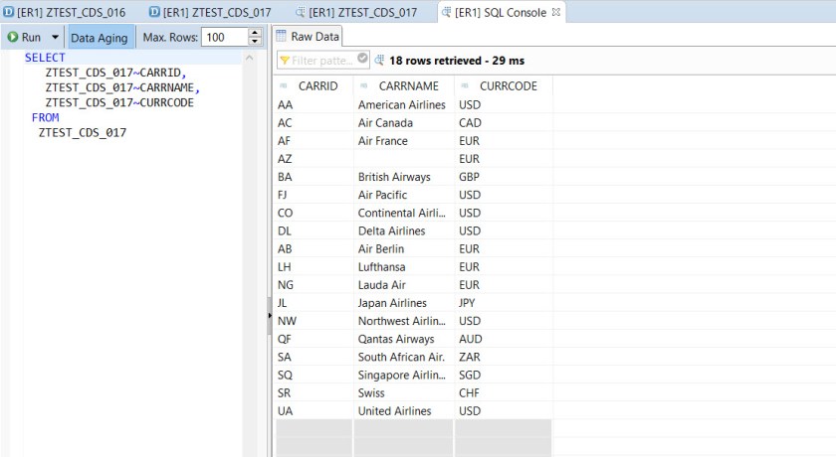Select the Air France cell
This screenshot has width=836, height=457.
(x=404, y=141)
